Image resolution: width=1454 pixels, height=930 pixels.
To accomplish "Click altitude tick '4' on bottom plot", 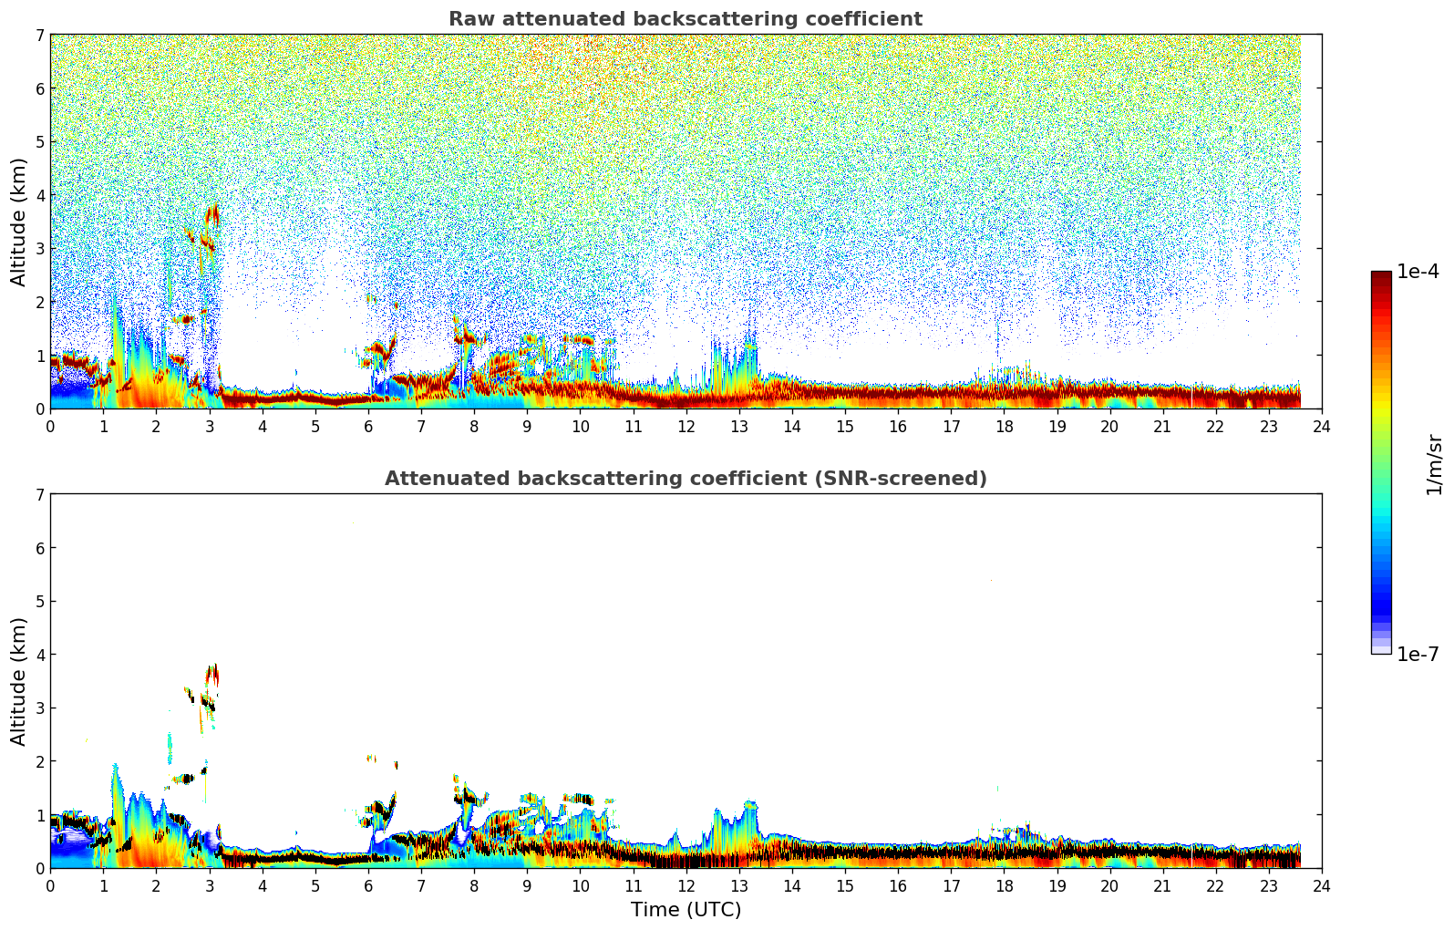I will (40, 655).
